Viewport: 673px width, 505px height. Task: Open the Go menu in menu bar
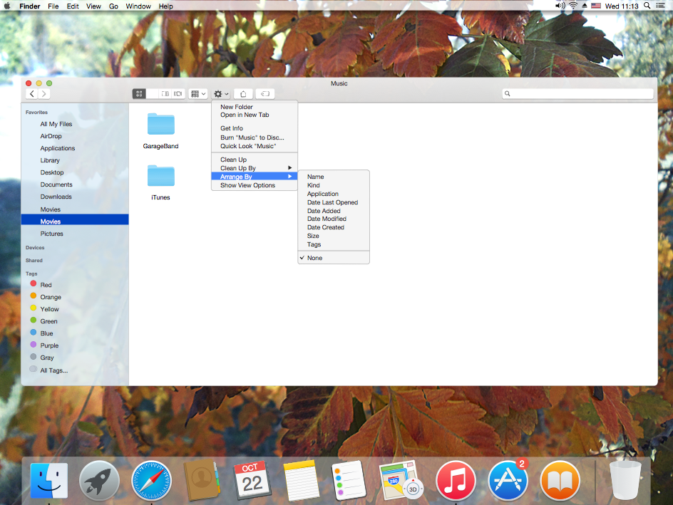(113, 6)
